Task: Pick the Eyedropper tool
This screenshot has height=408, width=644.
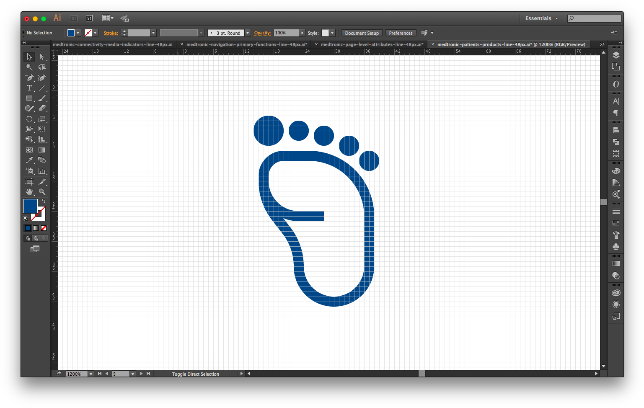Action: tap(29, 160)
